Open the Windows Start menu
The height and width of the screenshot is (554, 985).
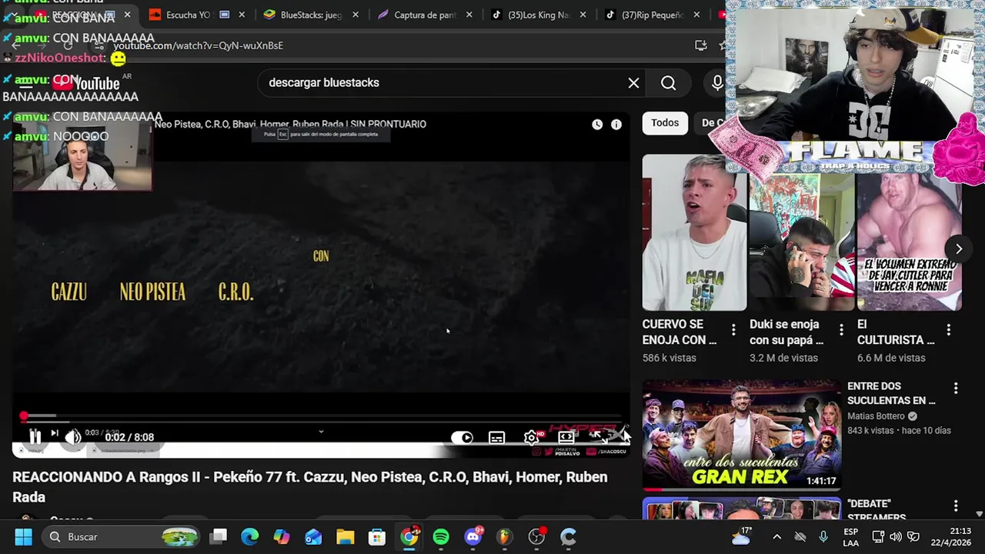(x=23, y=536)
